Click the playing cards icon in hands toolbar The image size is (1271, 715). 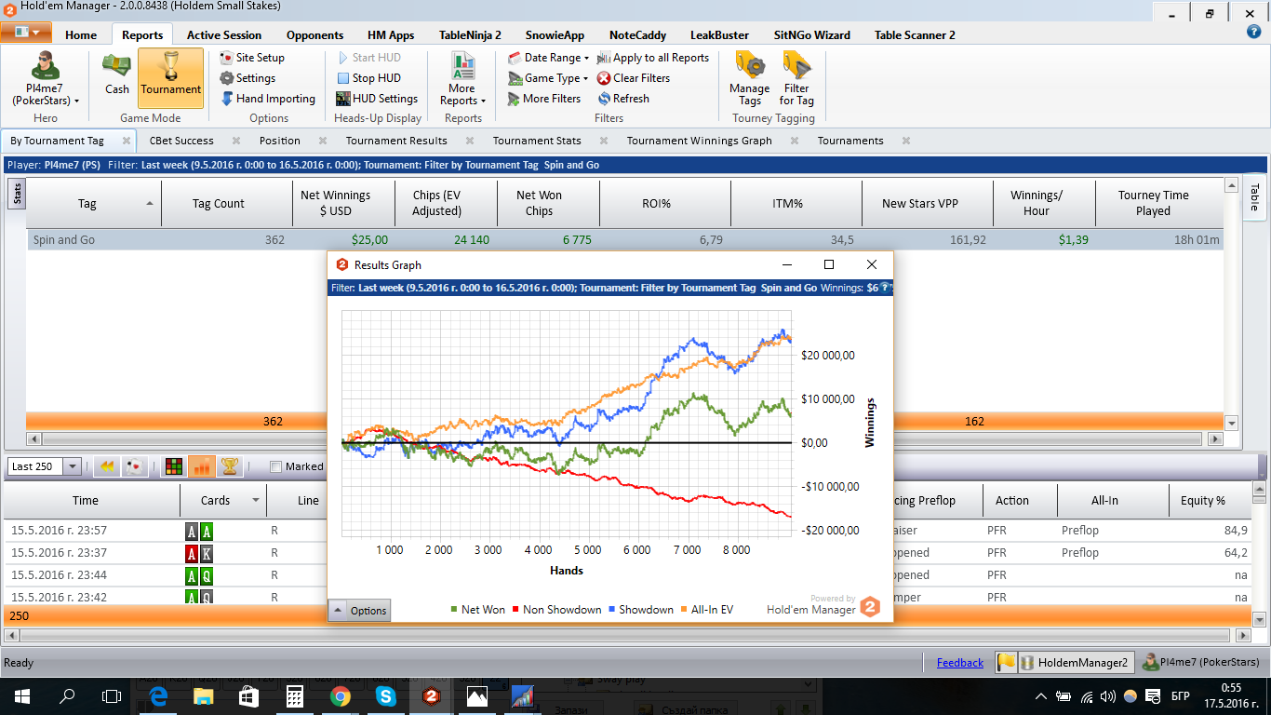tap(134, 466)
